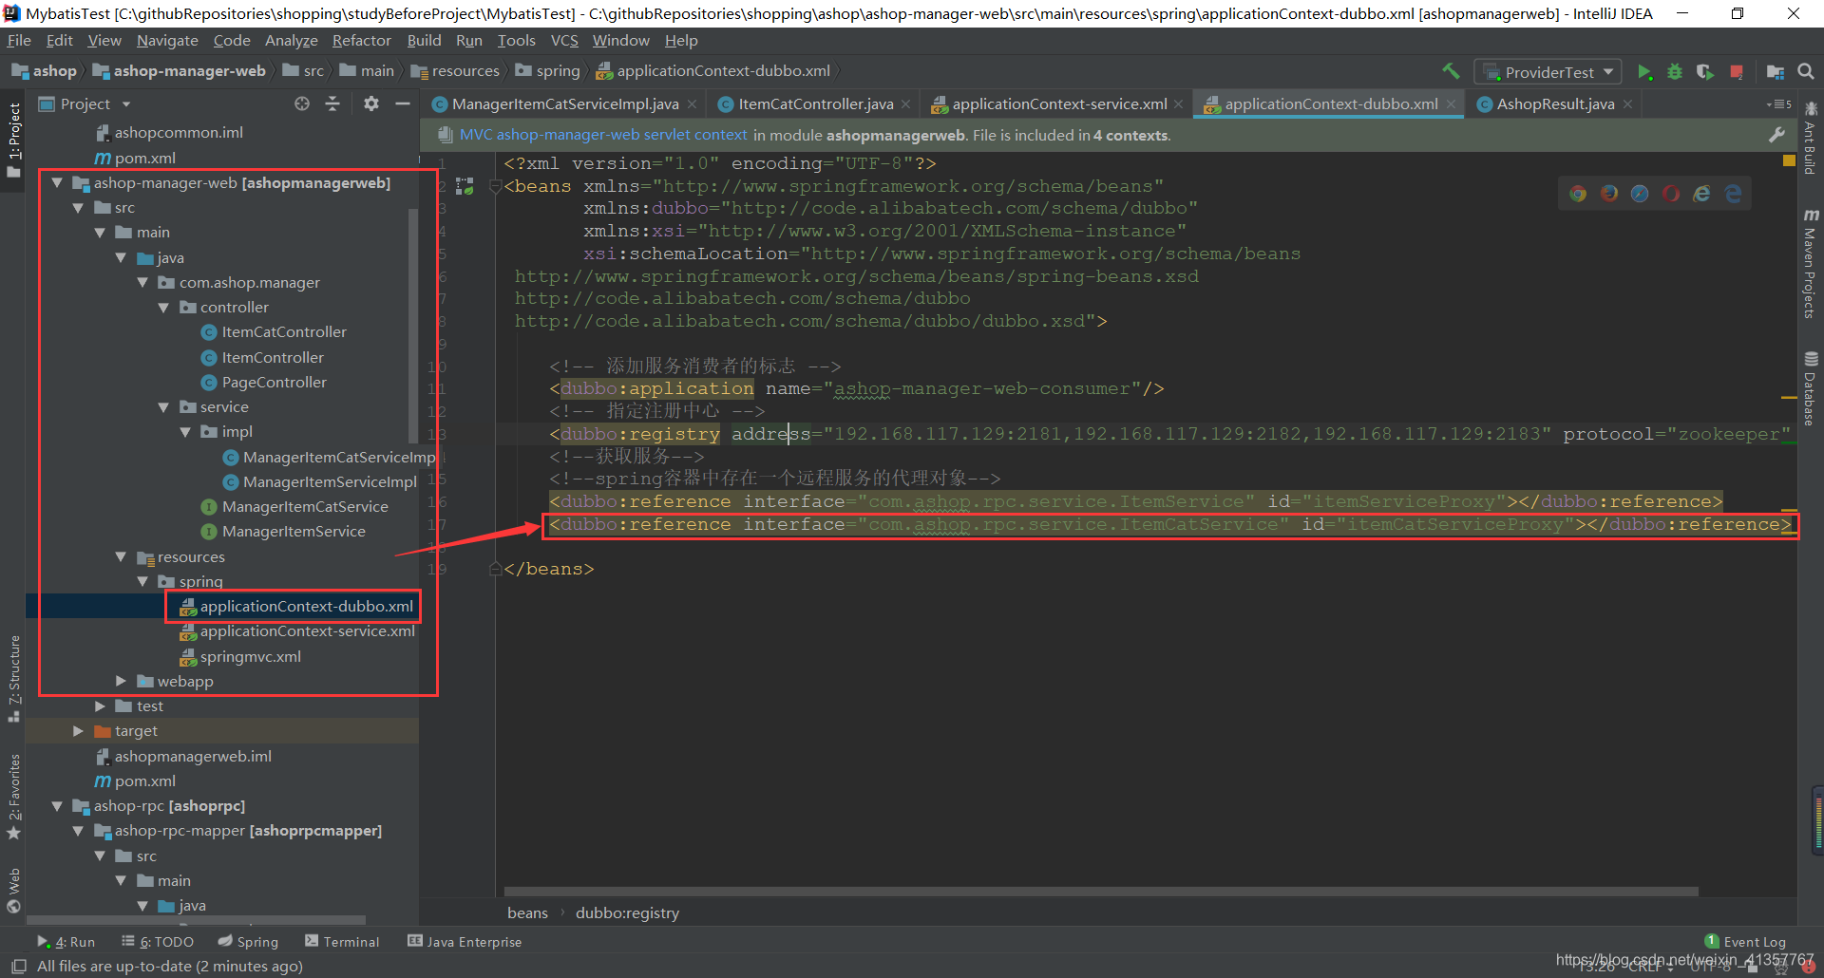Click the 4 contexts link
Viewport: 1824px width, 978px height.
1130,135
